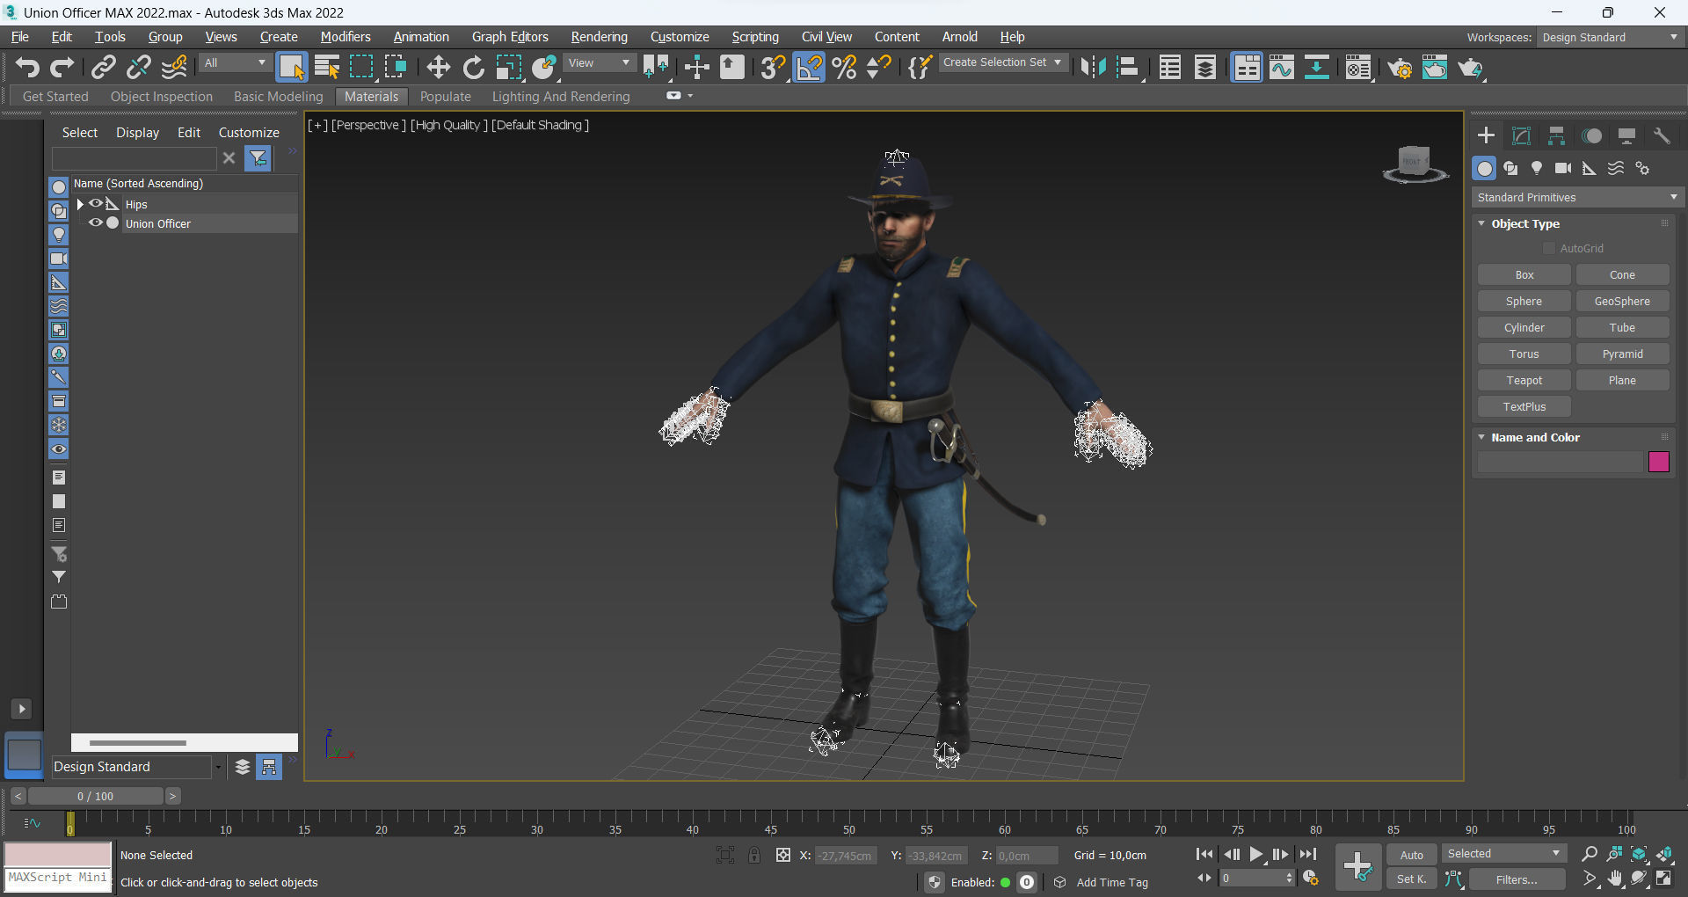Click the Pan View hand icon
Image resolution: width=1688 pixels, height=897 pixels.
(1615, 879)
